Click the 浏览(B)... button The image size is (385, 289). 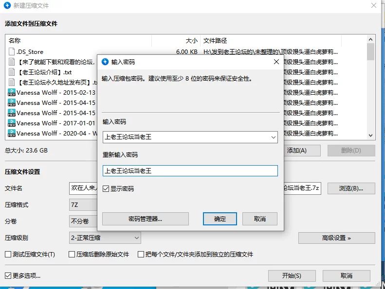pyautogui.click(x=351, y=188)
